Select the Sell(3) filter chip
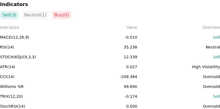 tap(9, 15)
